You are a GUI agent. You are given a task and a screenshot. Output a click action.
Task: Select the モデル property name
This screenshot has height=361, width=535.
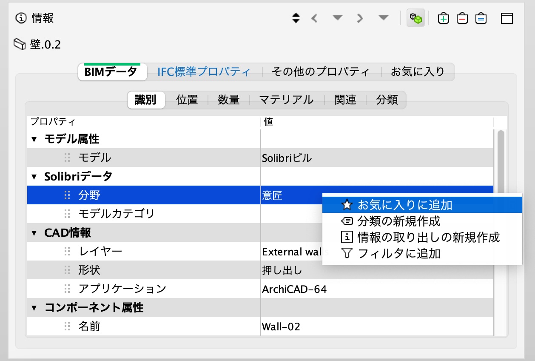coord(95,158)
